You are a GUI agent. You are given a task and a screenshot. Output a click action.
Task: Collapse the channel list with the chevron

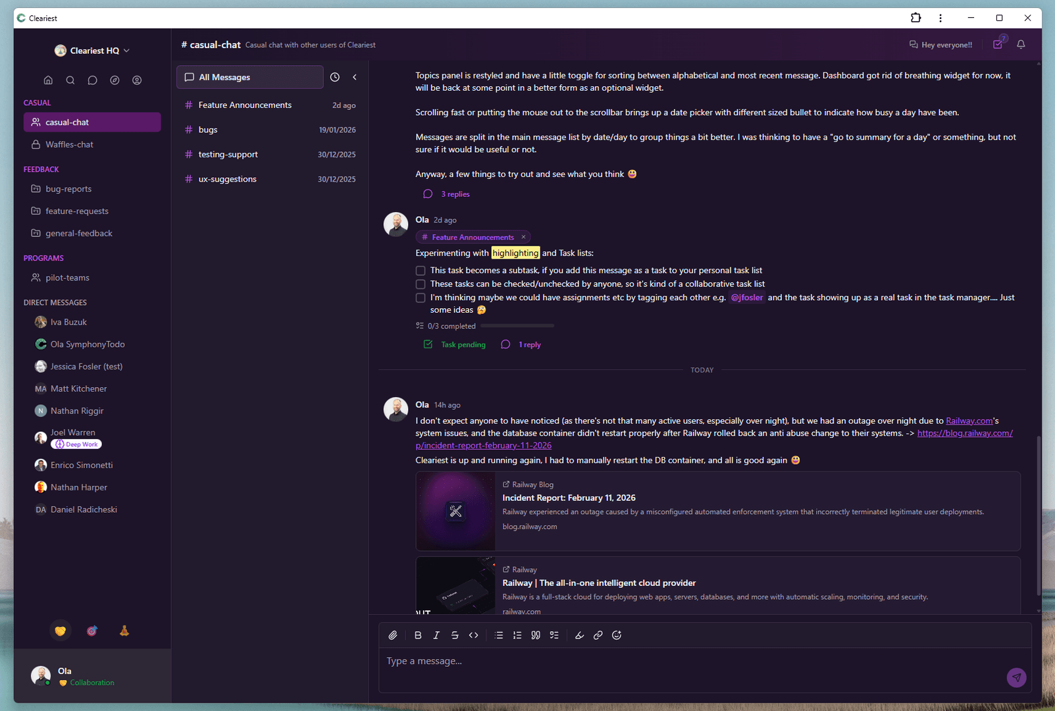coord(355,77)
